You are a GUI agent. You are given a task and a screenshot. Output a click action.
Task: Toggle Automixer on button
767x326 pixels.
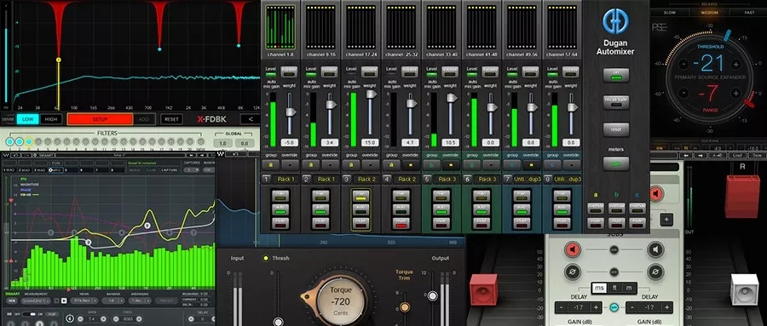pyautogui.click(x=616, y=75)
